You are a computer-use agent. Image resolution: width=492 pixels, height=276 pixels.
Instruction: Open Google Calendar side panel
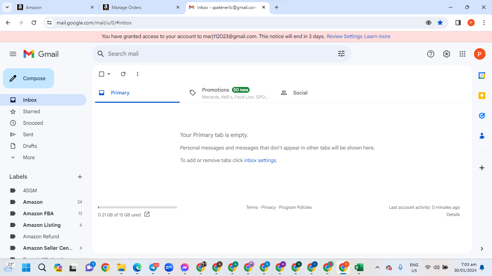[x=482, y=75]
